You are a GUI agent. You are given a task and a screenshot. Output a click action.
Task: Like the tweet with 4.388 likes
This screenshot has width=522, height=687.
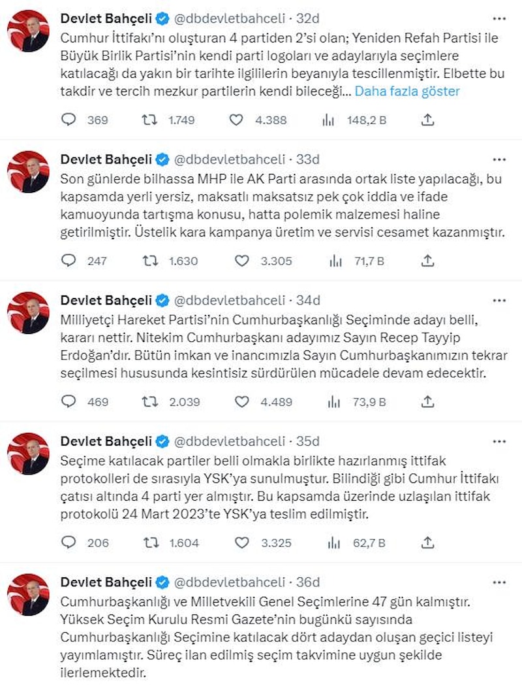237,120
